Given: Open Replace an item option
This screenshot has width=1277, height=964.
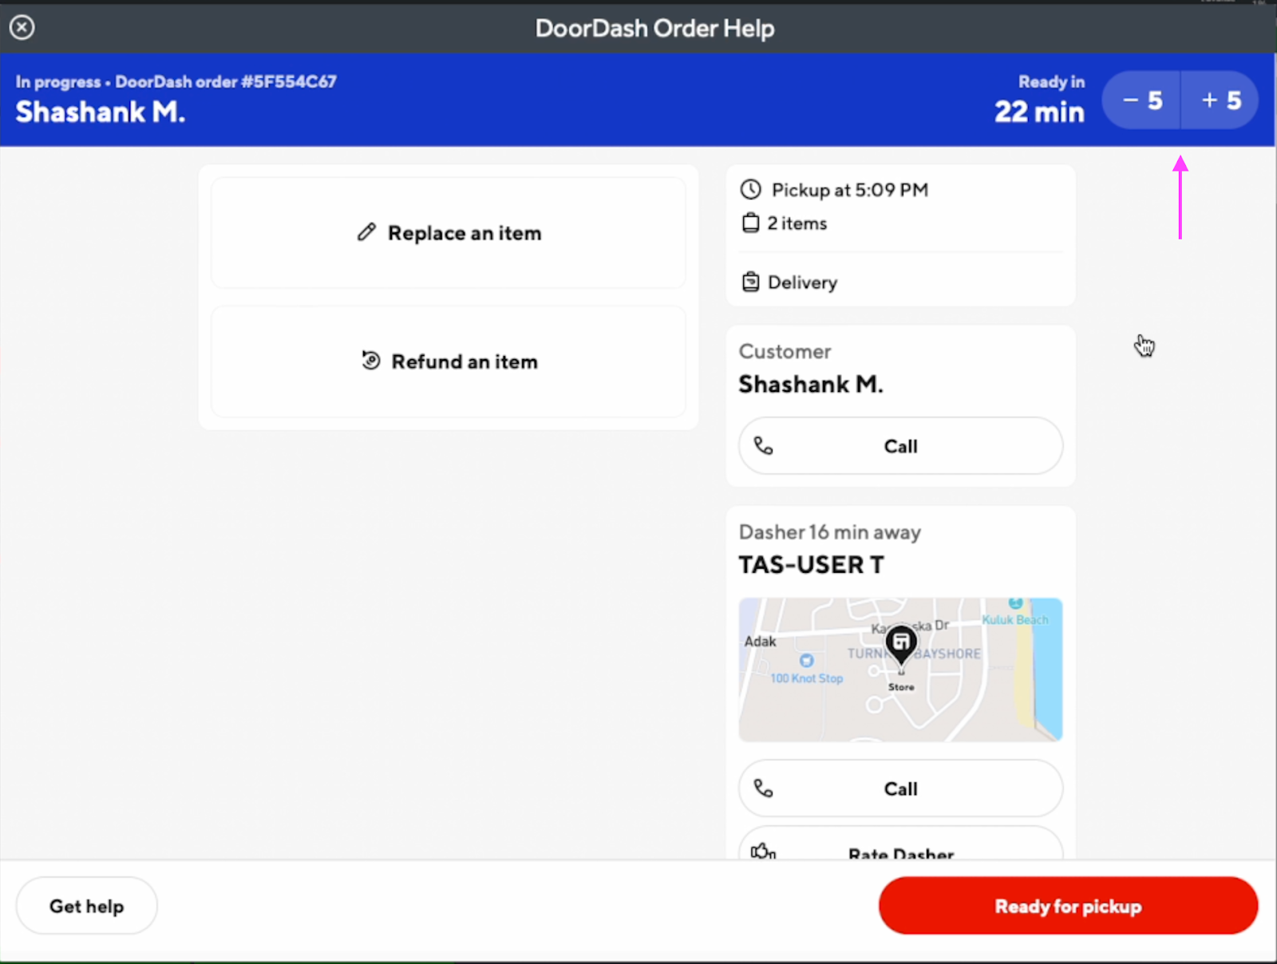Looking at the screenshot, I should tap(449, 233).
